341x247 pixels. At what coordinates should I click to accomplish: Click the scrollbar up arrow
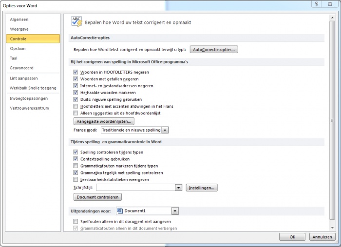pos(332,18)
